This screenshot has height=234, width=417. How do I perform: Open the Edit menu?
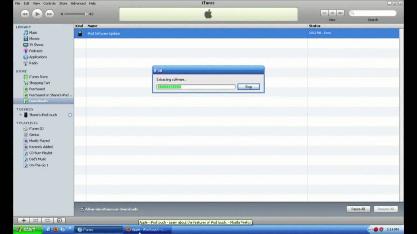coord(26,3)
